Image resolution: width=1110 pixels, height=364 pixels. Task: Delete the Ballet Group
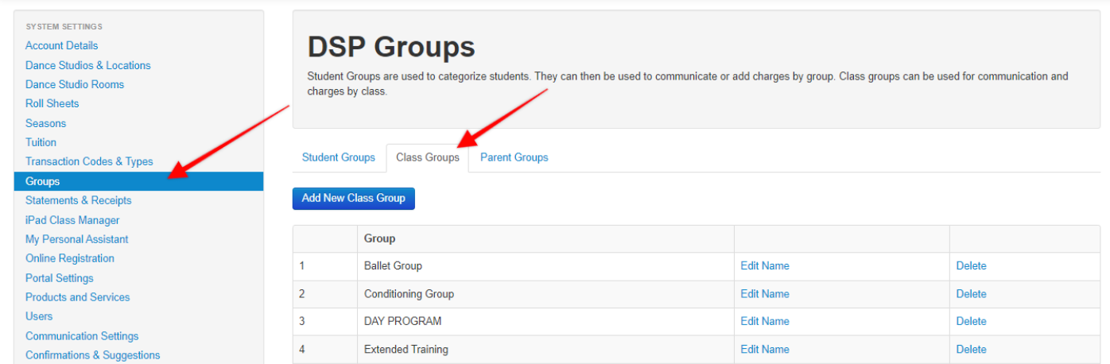(971, 266)
